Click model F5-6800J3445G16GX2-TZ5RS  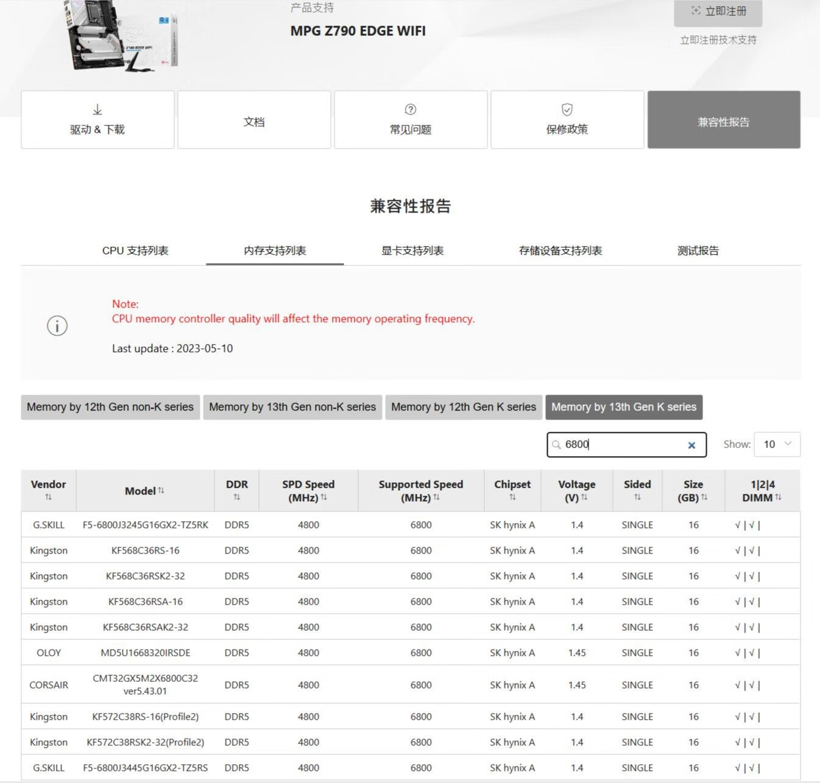click(146, 768)
